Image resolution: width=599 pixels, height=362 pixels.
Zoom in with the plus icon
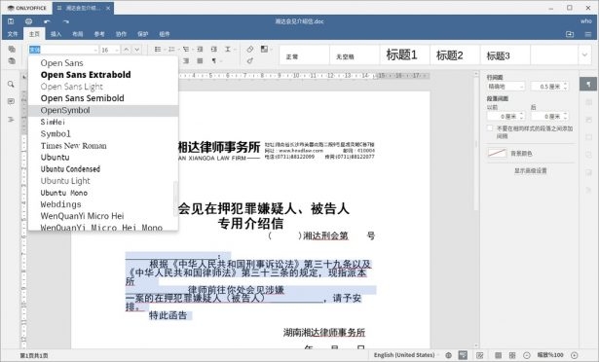[x=575, y=355]
